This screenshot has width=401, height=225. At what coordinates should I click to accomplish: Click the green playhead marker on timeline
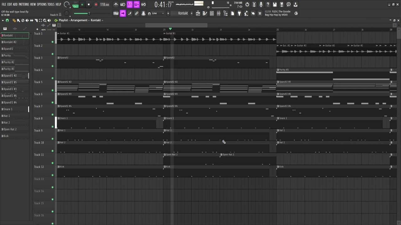170,29
